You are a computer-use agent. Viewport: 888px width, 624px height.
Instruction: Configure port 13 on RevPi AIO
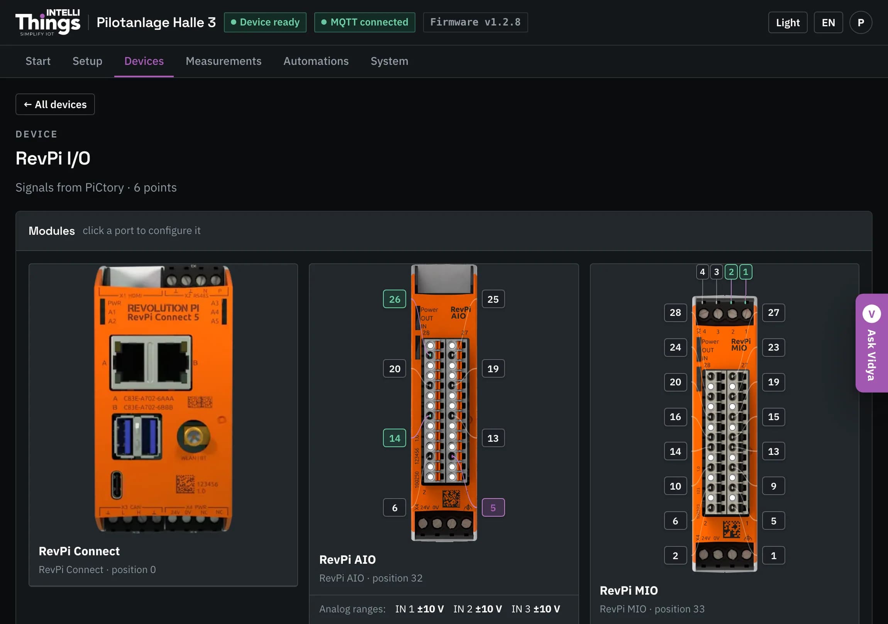(493, 438)
